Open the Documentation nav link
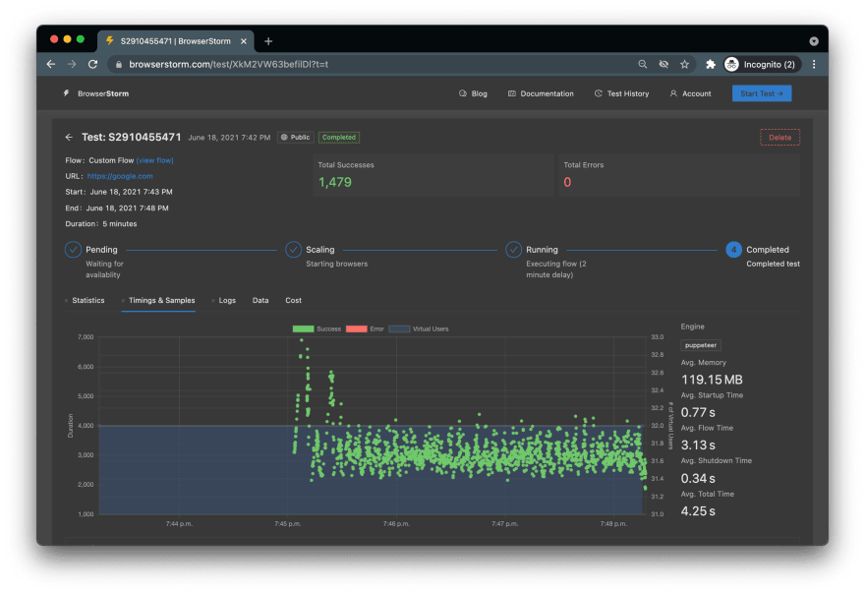This screenshot has width=865, height=594. point(541,93)
